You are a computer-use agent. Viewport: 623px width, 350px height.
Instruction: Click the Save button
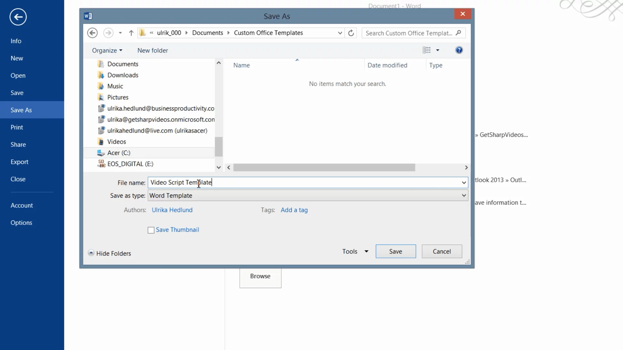[x=396, y=251]
